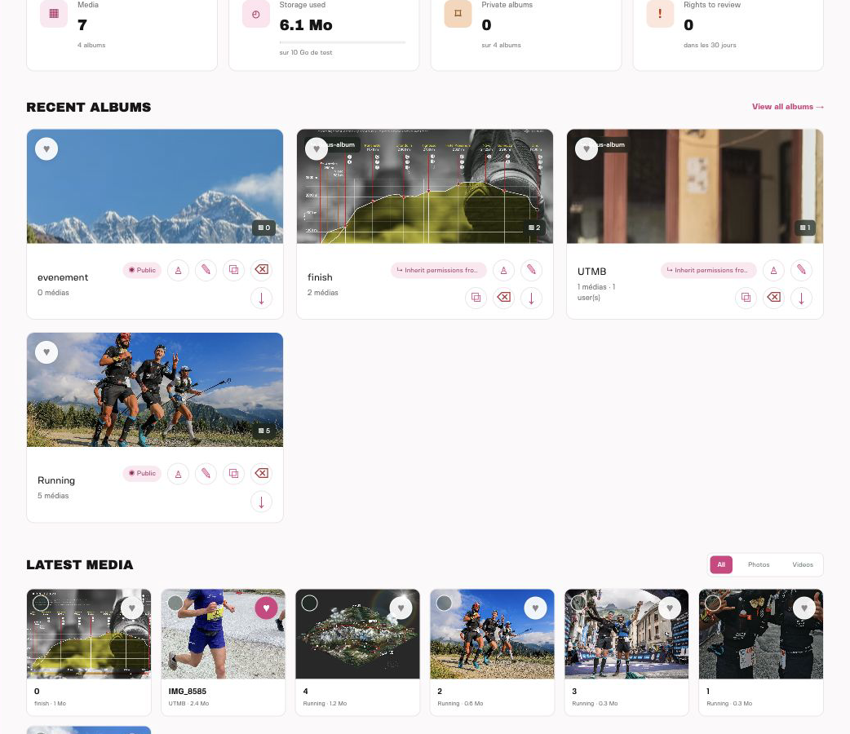Edit the finish album with pencil icon
Viewport: 850px width, 734px height.
coord(531,270)
